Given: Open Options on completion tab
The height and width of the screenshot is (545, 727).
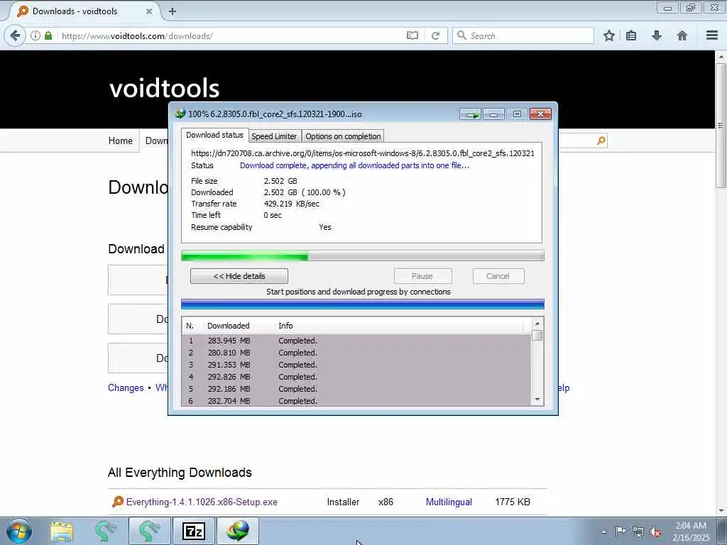Looking at the screenshot, I should [343, 136].
